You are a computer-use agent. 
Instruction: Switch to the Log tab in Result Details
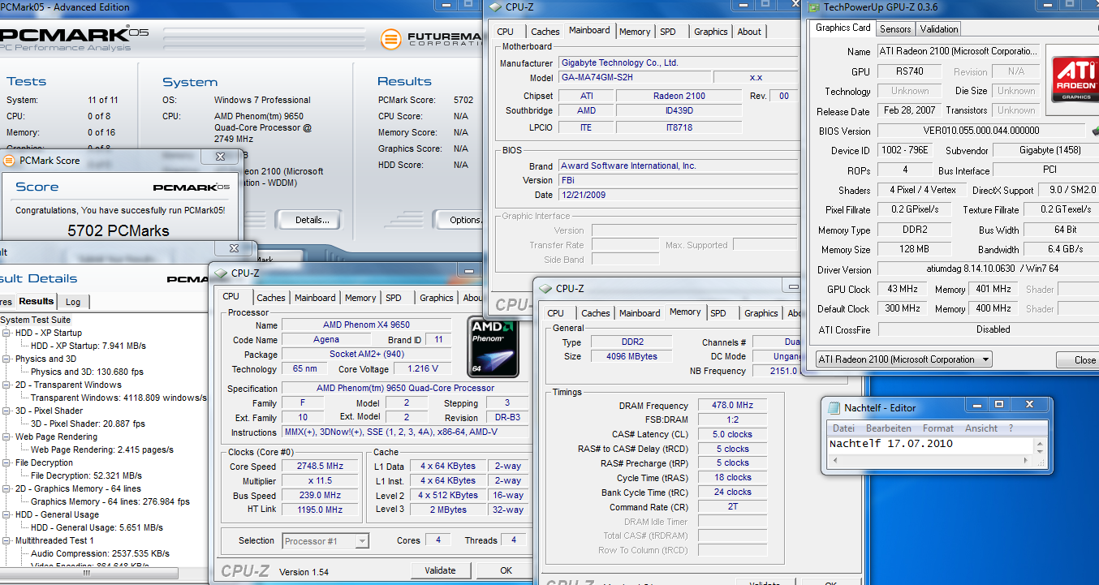tap(73, 302)
